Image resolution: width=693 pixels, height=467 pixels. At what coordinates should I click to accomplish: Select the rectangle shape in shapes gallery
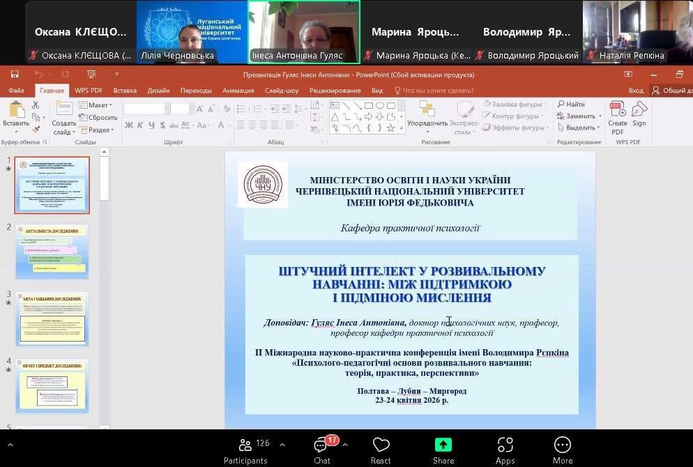point(369,105)
